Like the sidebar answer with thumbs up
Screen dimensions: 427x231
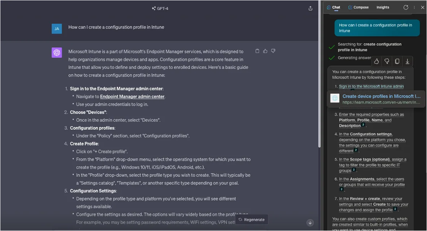click(x=376, y=62)
